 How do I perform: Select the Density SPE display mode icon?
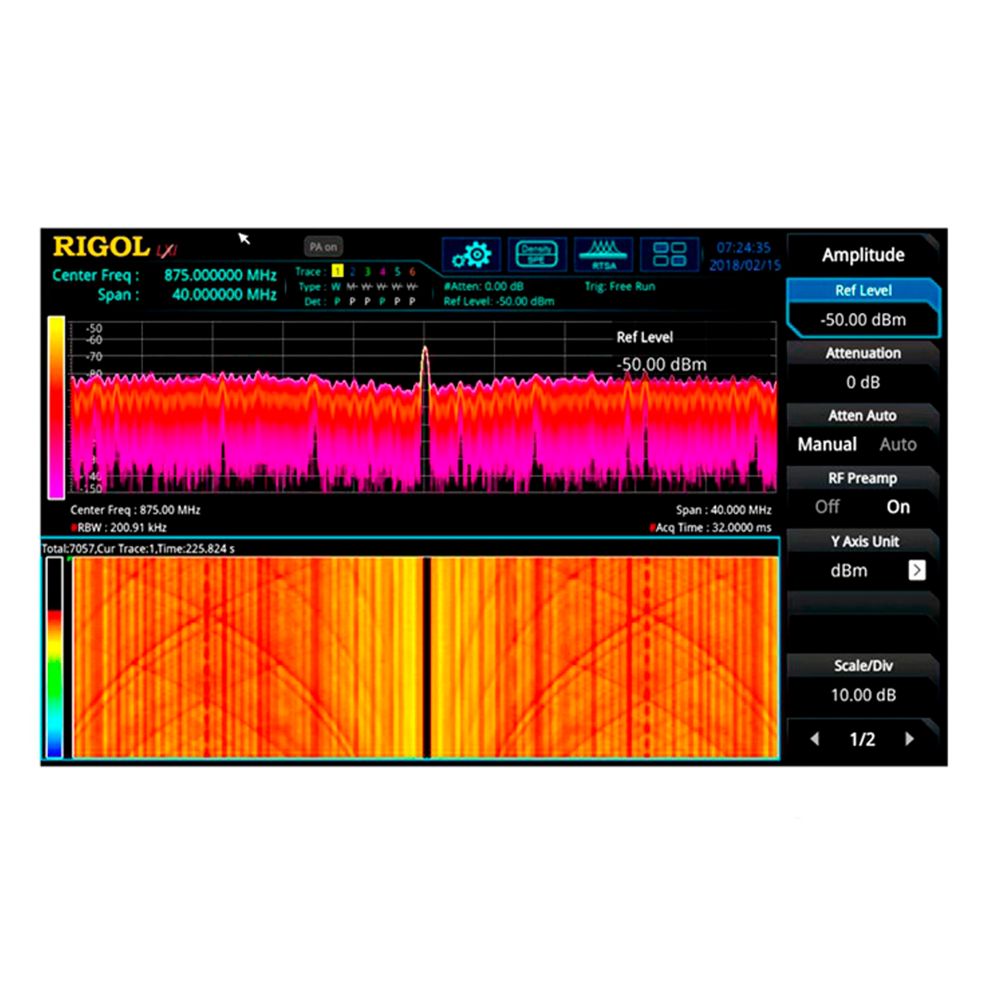[536, 255]
